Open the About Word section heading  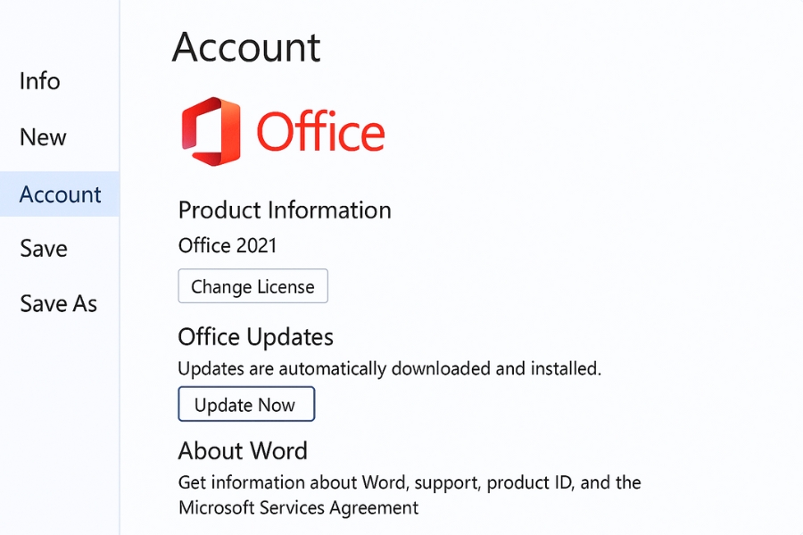click(x=243, y=450)
